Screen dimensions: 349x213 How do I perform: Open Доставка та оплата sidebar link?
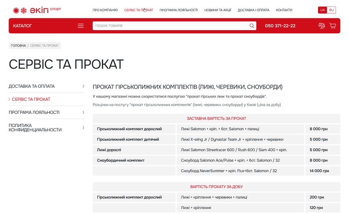pyautogui.click(x=32, y=86)
